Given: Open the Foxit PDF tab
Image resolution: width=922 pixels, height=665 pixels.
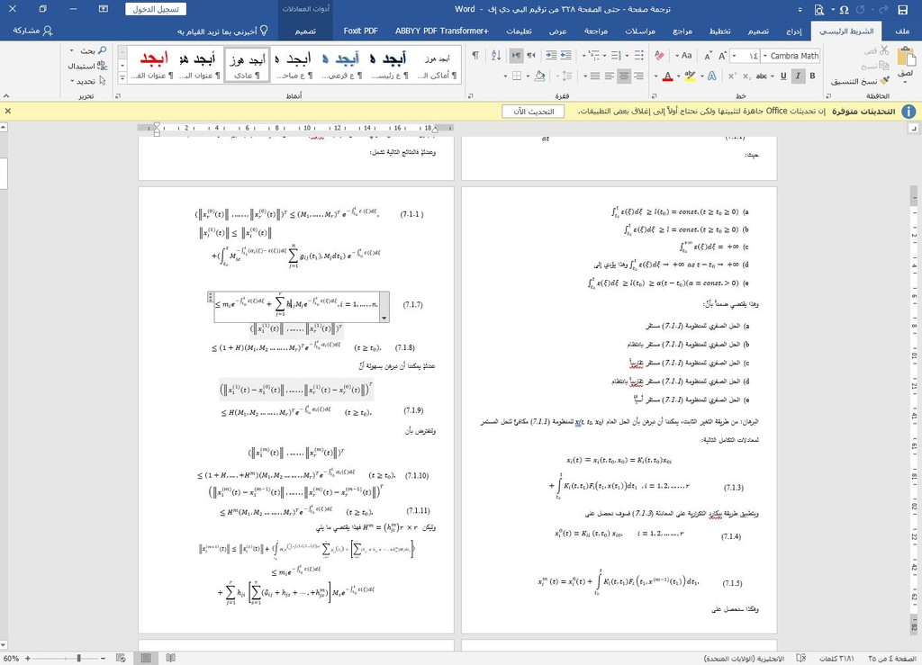Looking at the screenshot, I should pyautogui.click(x=360, y=31).
